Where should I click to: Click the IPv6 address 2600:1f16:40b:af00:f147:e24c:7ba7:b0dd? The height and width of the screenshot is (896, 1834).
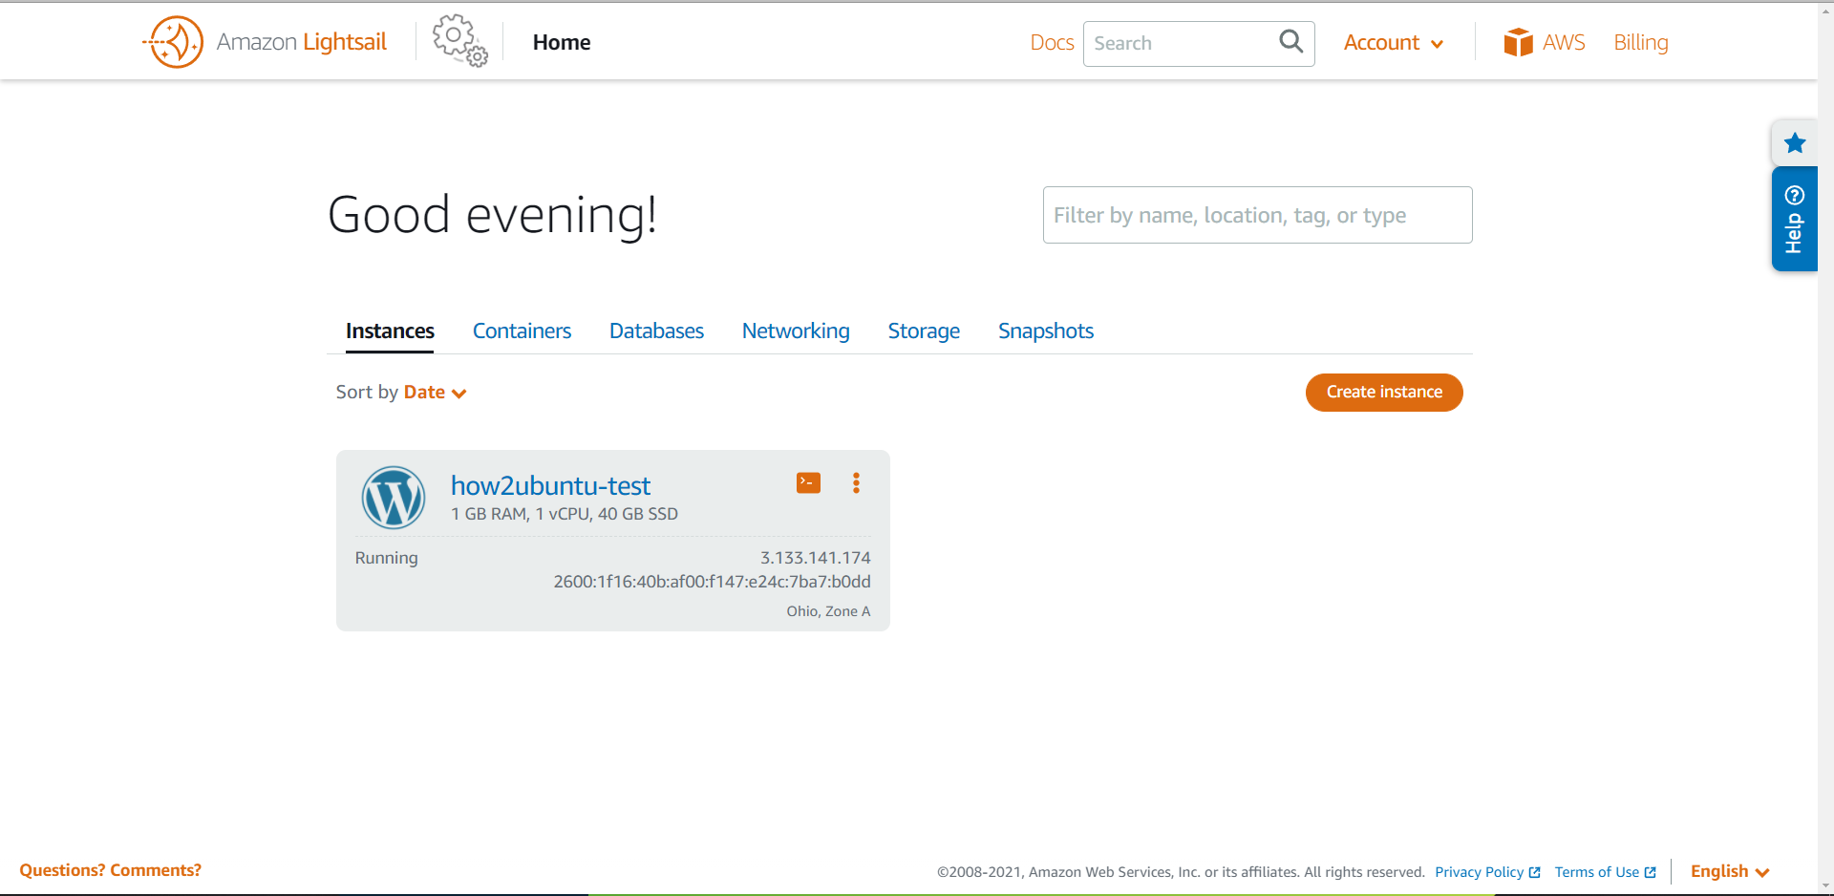pos(712,582)
